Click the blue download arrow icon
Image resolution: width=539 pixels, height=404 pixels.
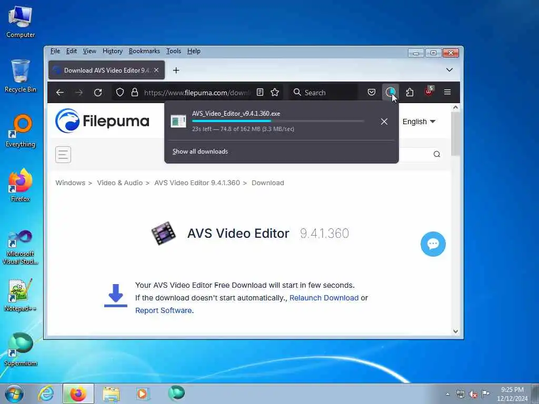116,296
